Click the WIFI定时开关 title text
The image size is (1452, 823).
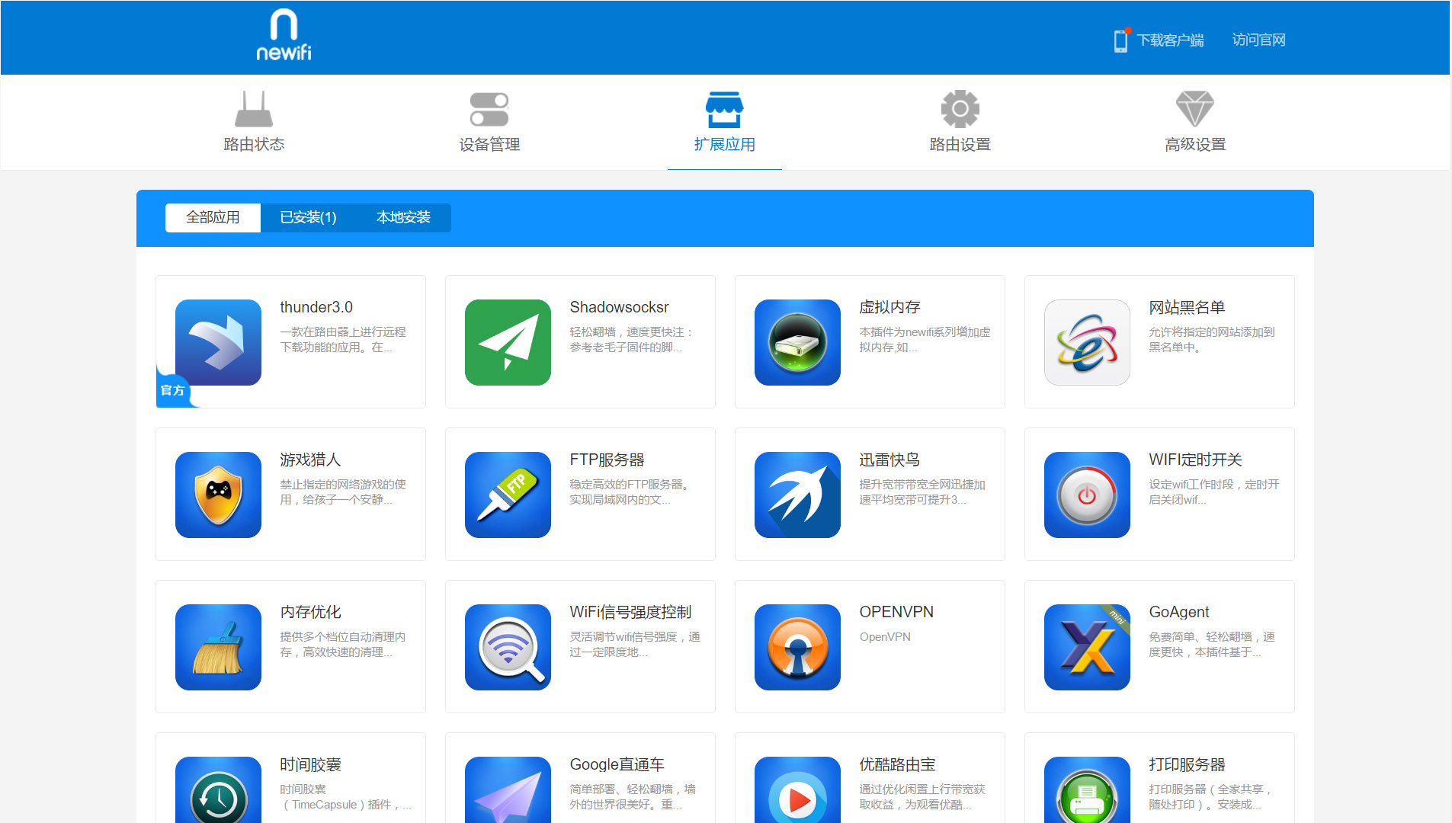click(1195, 460)
